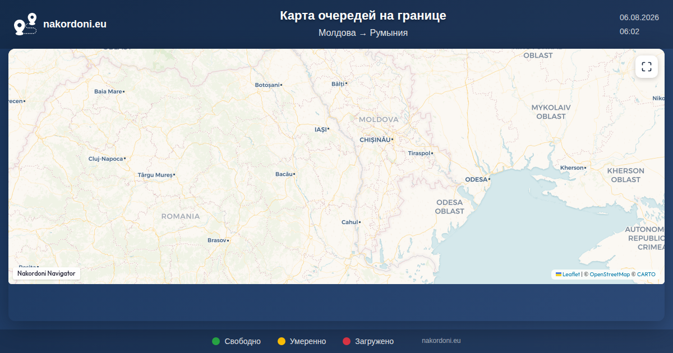Click Bacău city label on map
The image size is (673, 353).
pos(284,174)
